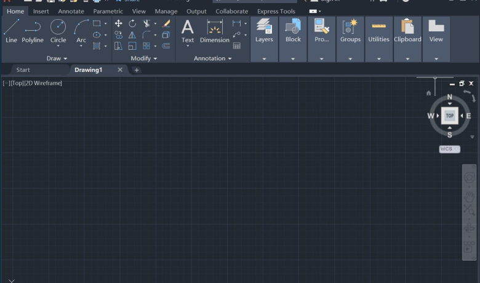
Task: Switch to the Express Tools tab
Action: tap(276, 11)
